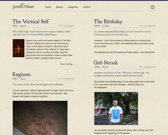
Task: View the 5 comments on The Birthday
Action: 149,26
